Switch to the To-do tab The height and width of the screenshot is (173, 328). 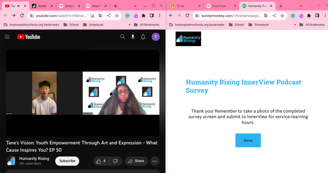(180, 6)
